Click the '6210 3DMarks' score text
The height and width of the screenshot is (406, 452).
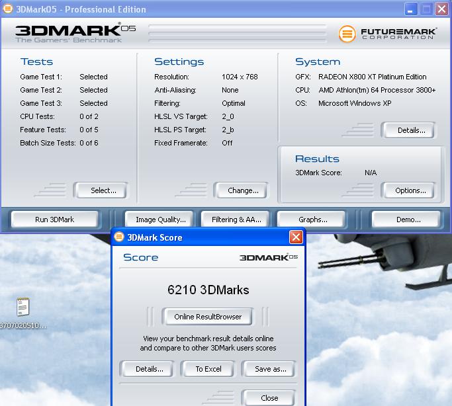(208, 290)
